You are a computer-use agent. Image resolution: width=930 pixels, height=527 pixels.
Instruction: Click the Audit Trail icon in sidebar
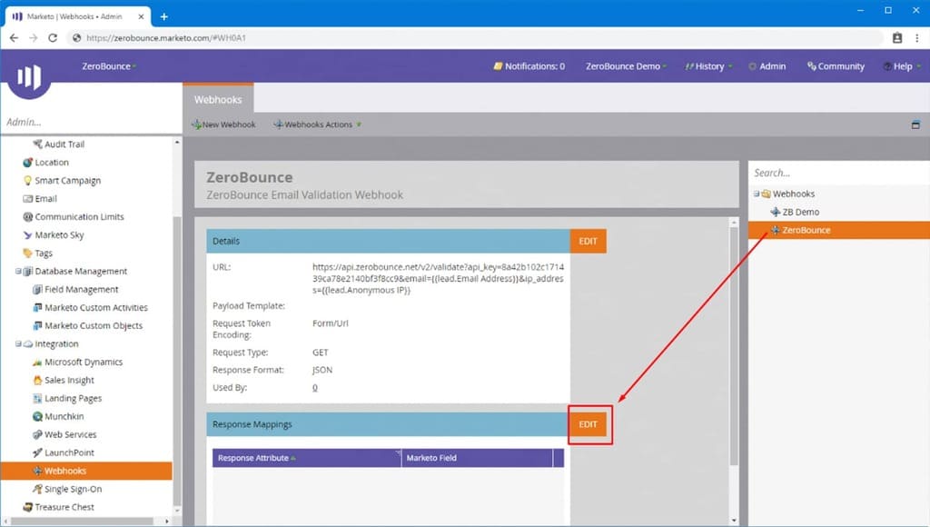tap(37, 144)
